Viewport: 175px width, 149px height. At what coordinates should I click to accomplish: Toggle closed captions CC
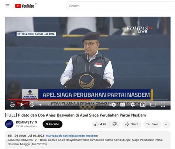pyautogui.click(x=123, y=105)
